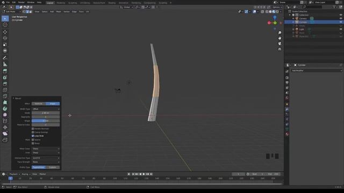Enable vertex select mode
The height and width of the screenshot is (193, 344).
point(24,12)
